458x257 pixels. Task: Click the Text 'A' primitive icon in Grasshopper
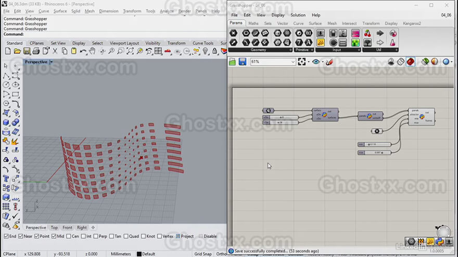(x=309, y=43)
